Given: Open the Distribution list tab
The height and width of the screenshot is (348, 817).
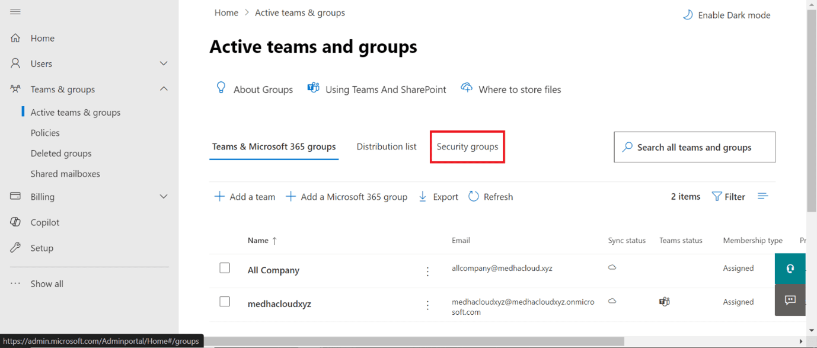Looking at the screenshot, I should point(386,146).
